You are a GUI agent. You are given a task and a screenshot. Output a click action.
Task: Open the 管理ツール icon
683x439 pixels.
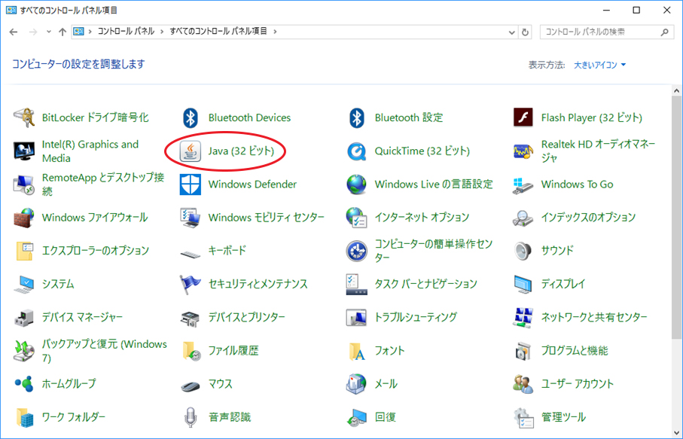(x=523, y=417)
